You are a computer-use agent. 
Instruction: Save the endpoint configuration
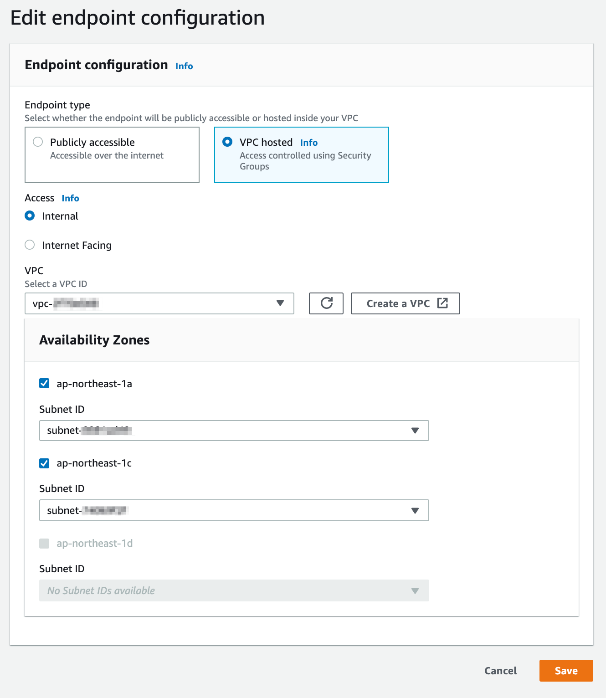point(566,671)
